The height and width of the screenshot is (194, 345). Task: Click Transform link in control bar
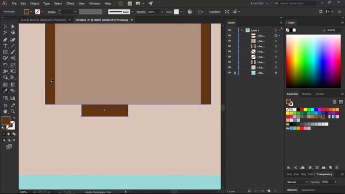pos(215,12)
